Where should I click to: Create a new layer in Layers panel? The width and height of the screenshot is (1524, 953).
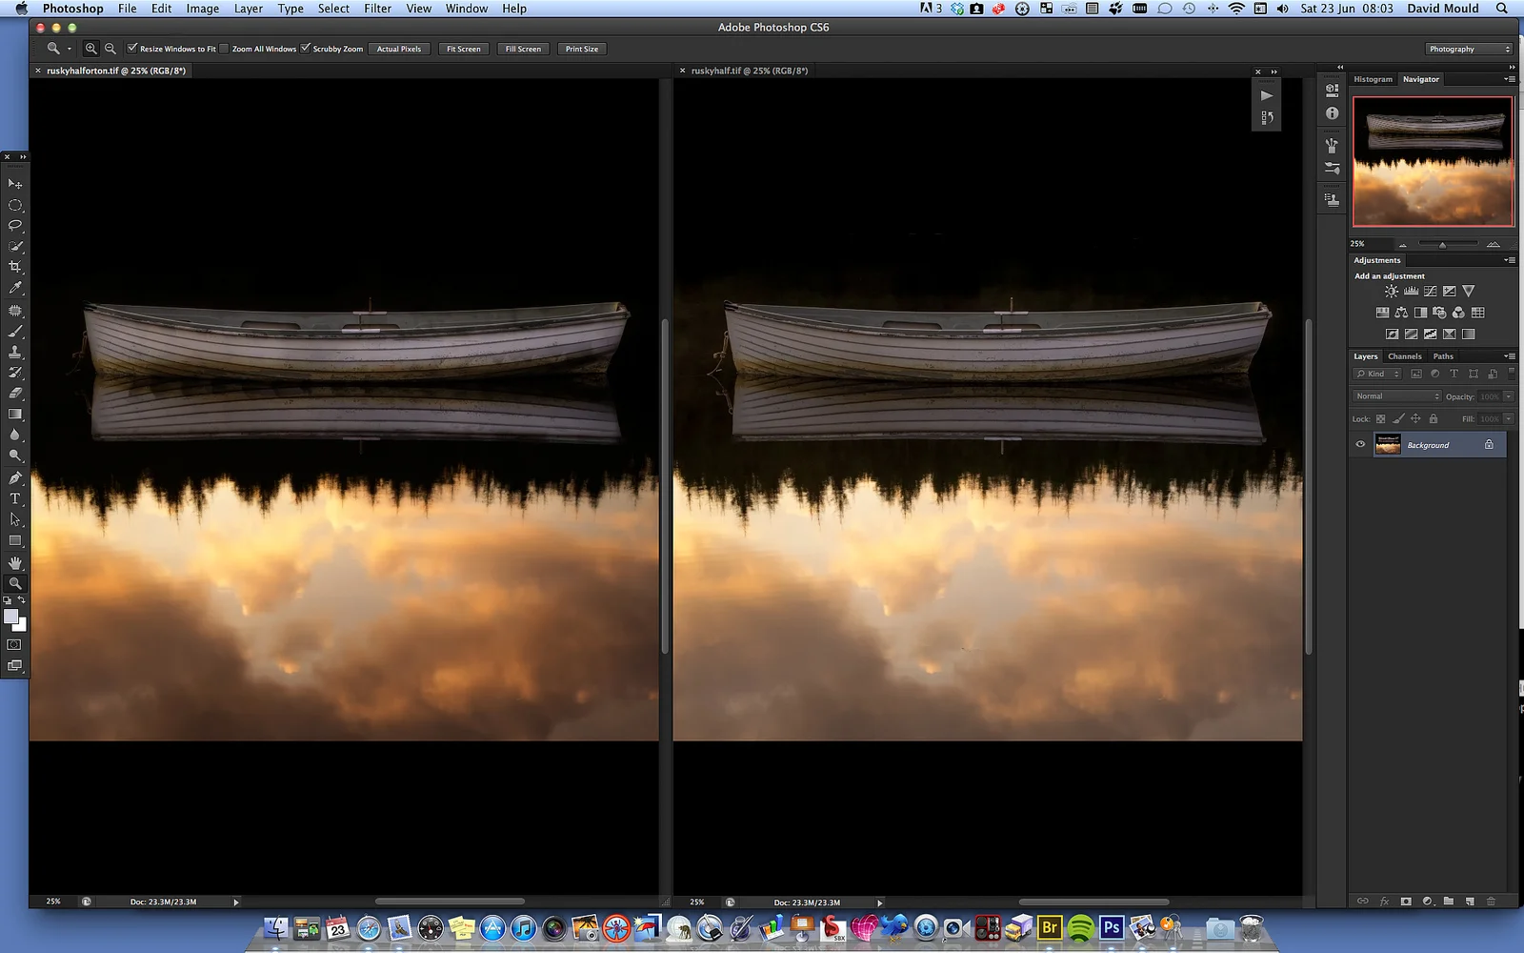point(1470,901)
